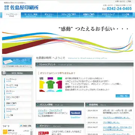Select スタッフのご紹介 in the site menu
The width and height of the screenshot is (135, 135).
tap(18, 98)
